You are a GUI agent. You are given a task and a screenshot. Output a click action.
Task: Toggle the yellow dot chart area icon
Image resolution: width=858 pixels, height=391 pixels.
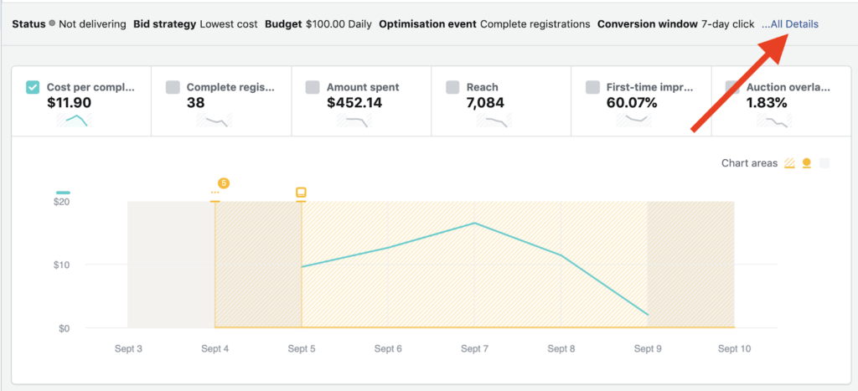[x=807, y=163]
